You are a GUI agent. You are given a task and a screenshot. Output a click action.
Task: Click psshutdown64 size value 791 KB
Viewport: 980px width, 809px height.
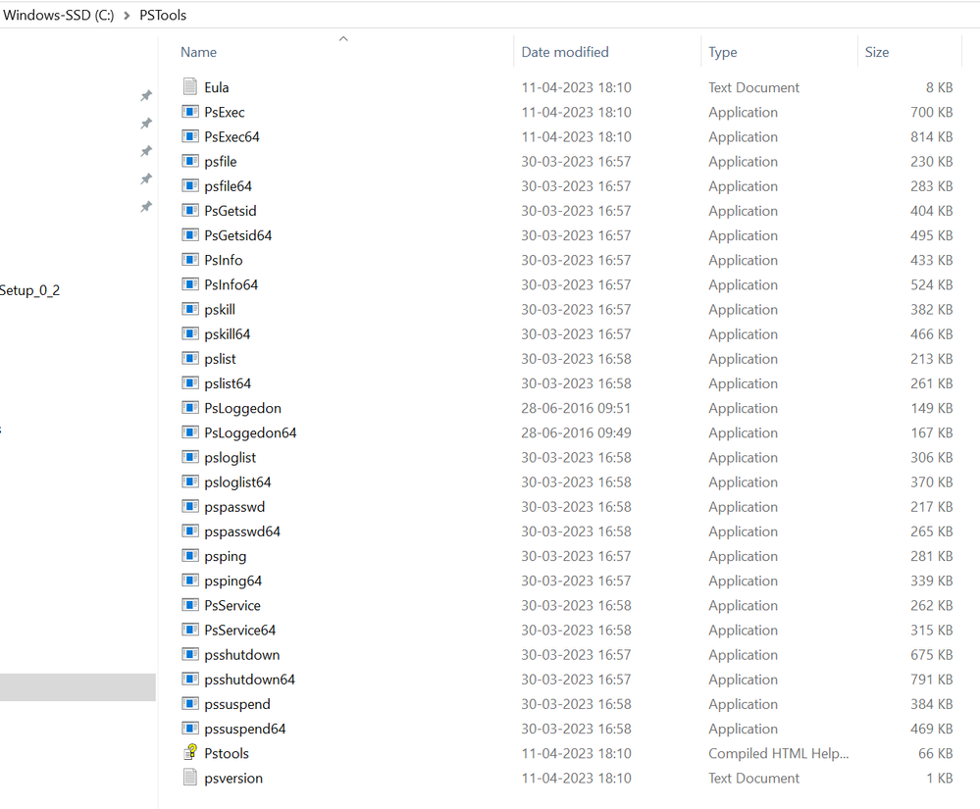(x=931, y=679)
